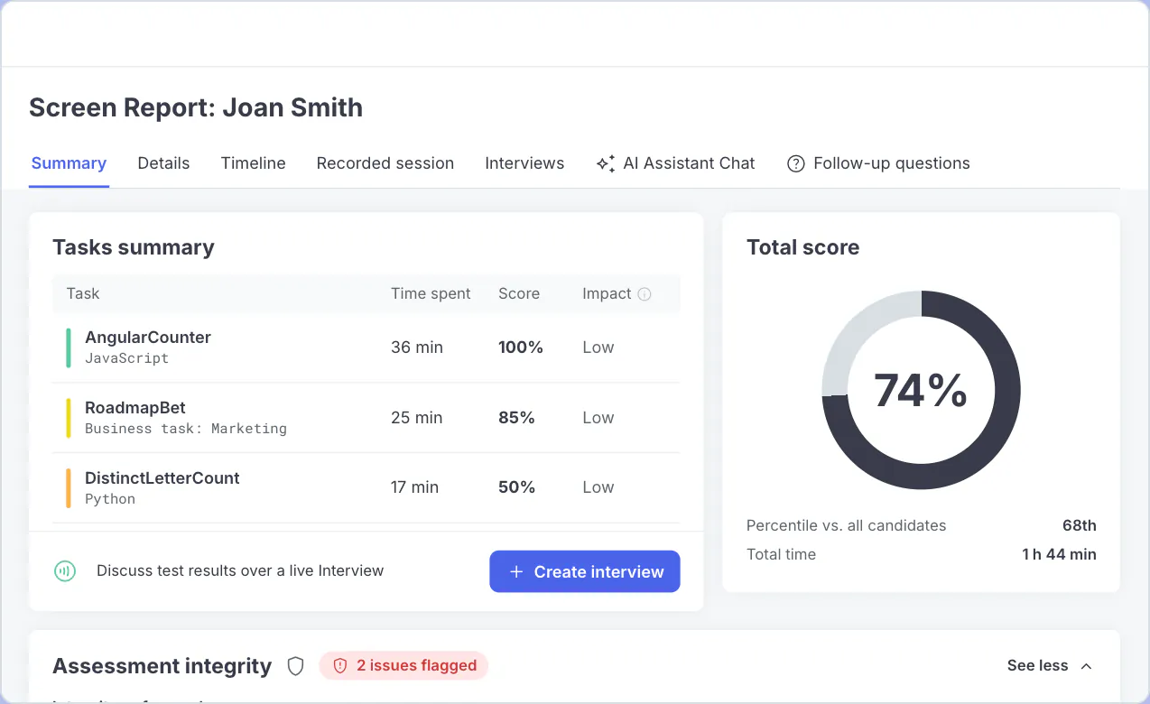Screen dimensions: 1150x704
Task: Switch to the Details tab
Action: (163, 163)
